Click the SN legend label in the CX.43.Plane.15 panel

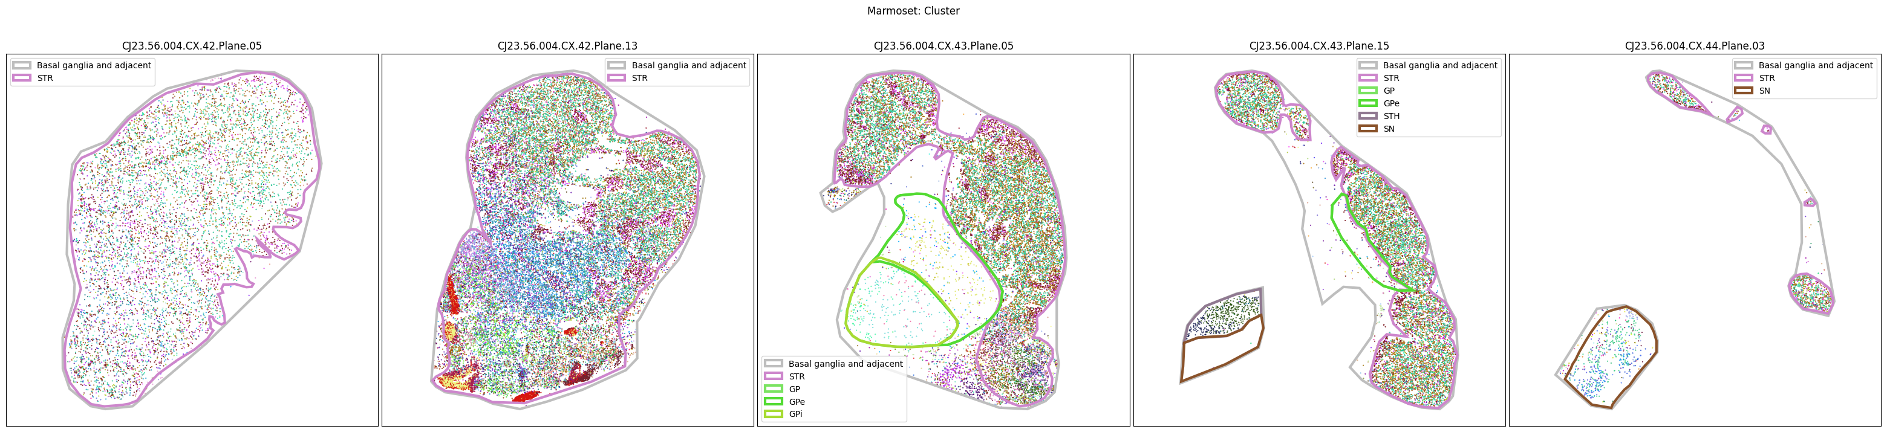click(1389, 129)
